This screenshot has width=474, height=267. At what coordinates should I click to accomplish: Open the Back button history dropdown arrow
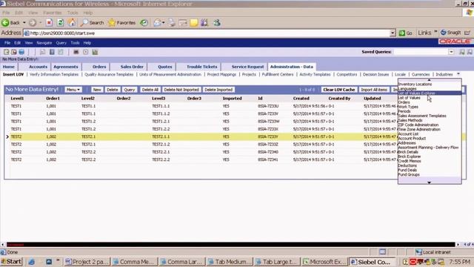click(x=24, y=23)
